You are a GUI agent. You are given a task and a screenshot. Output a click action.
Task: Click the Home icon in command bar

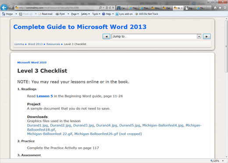point(4,14)
